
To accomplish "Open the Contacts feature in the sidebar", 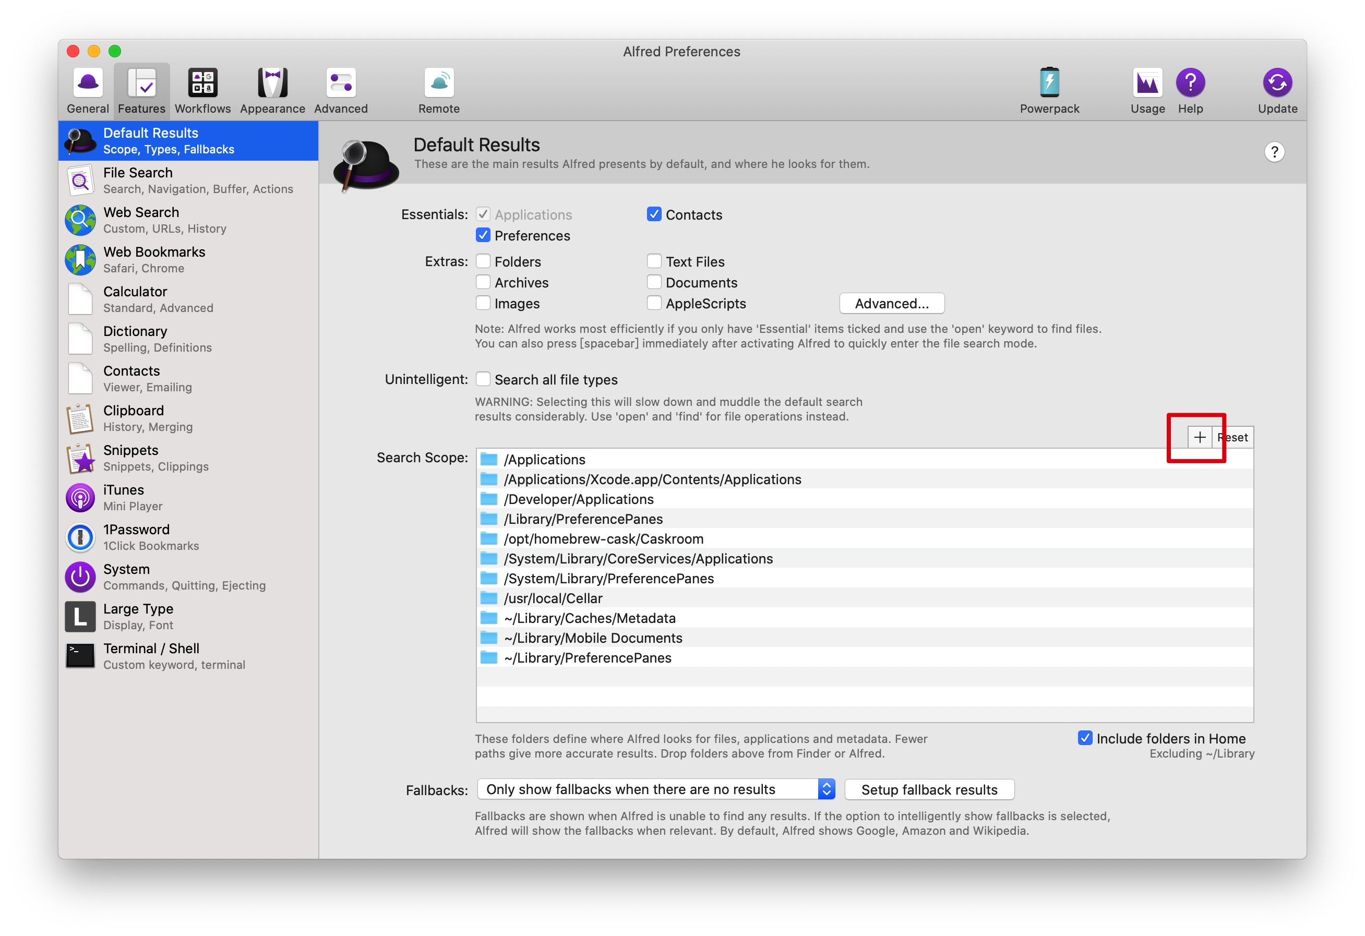I will (x=188, y=379).
